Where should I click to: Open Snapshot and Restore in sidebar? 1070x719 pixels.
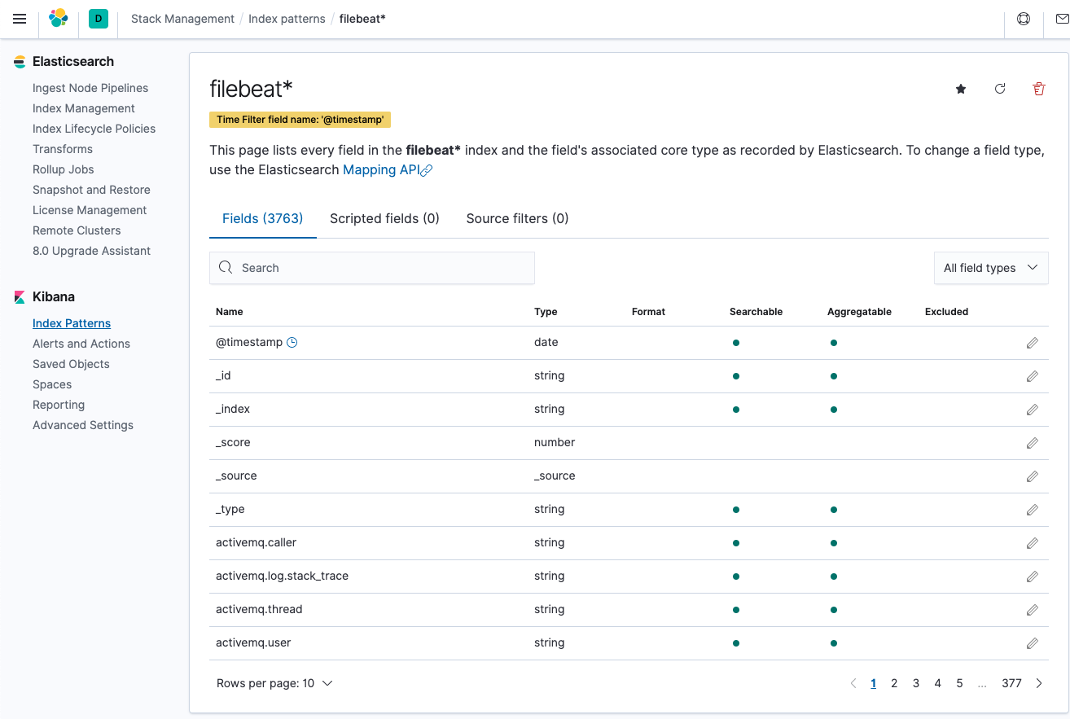pyautogui.click(x=91, y=190)
